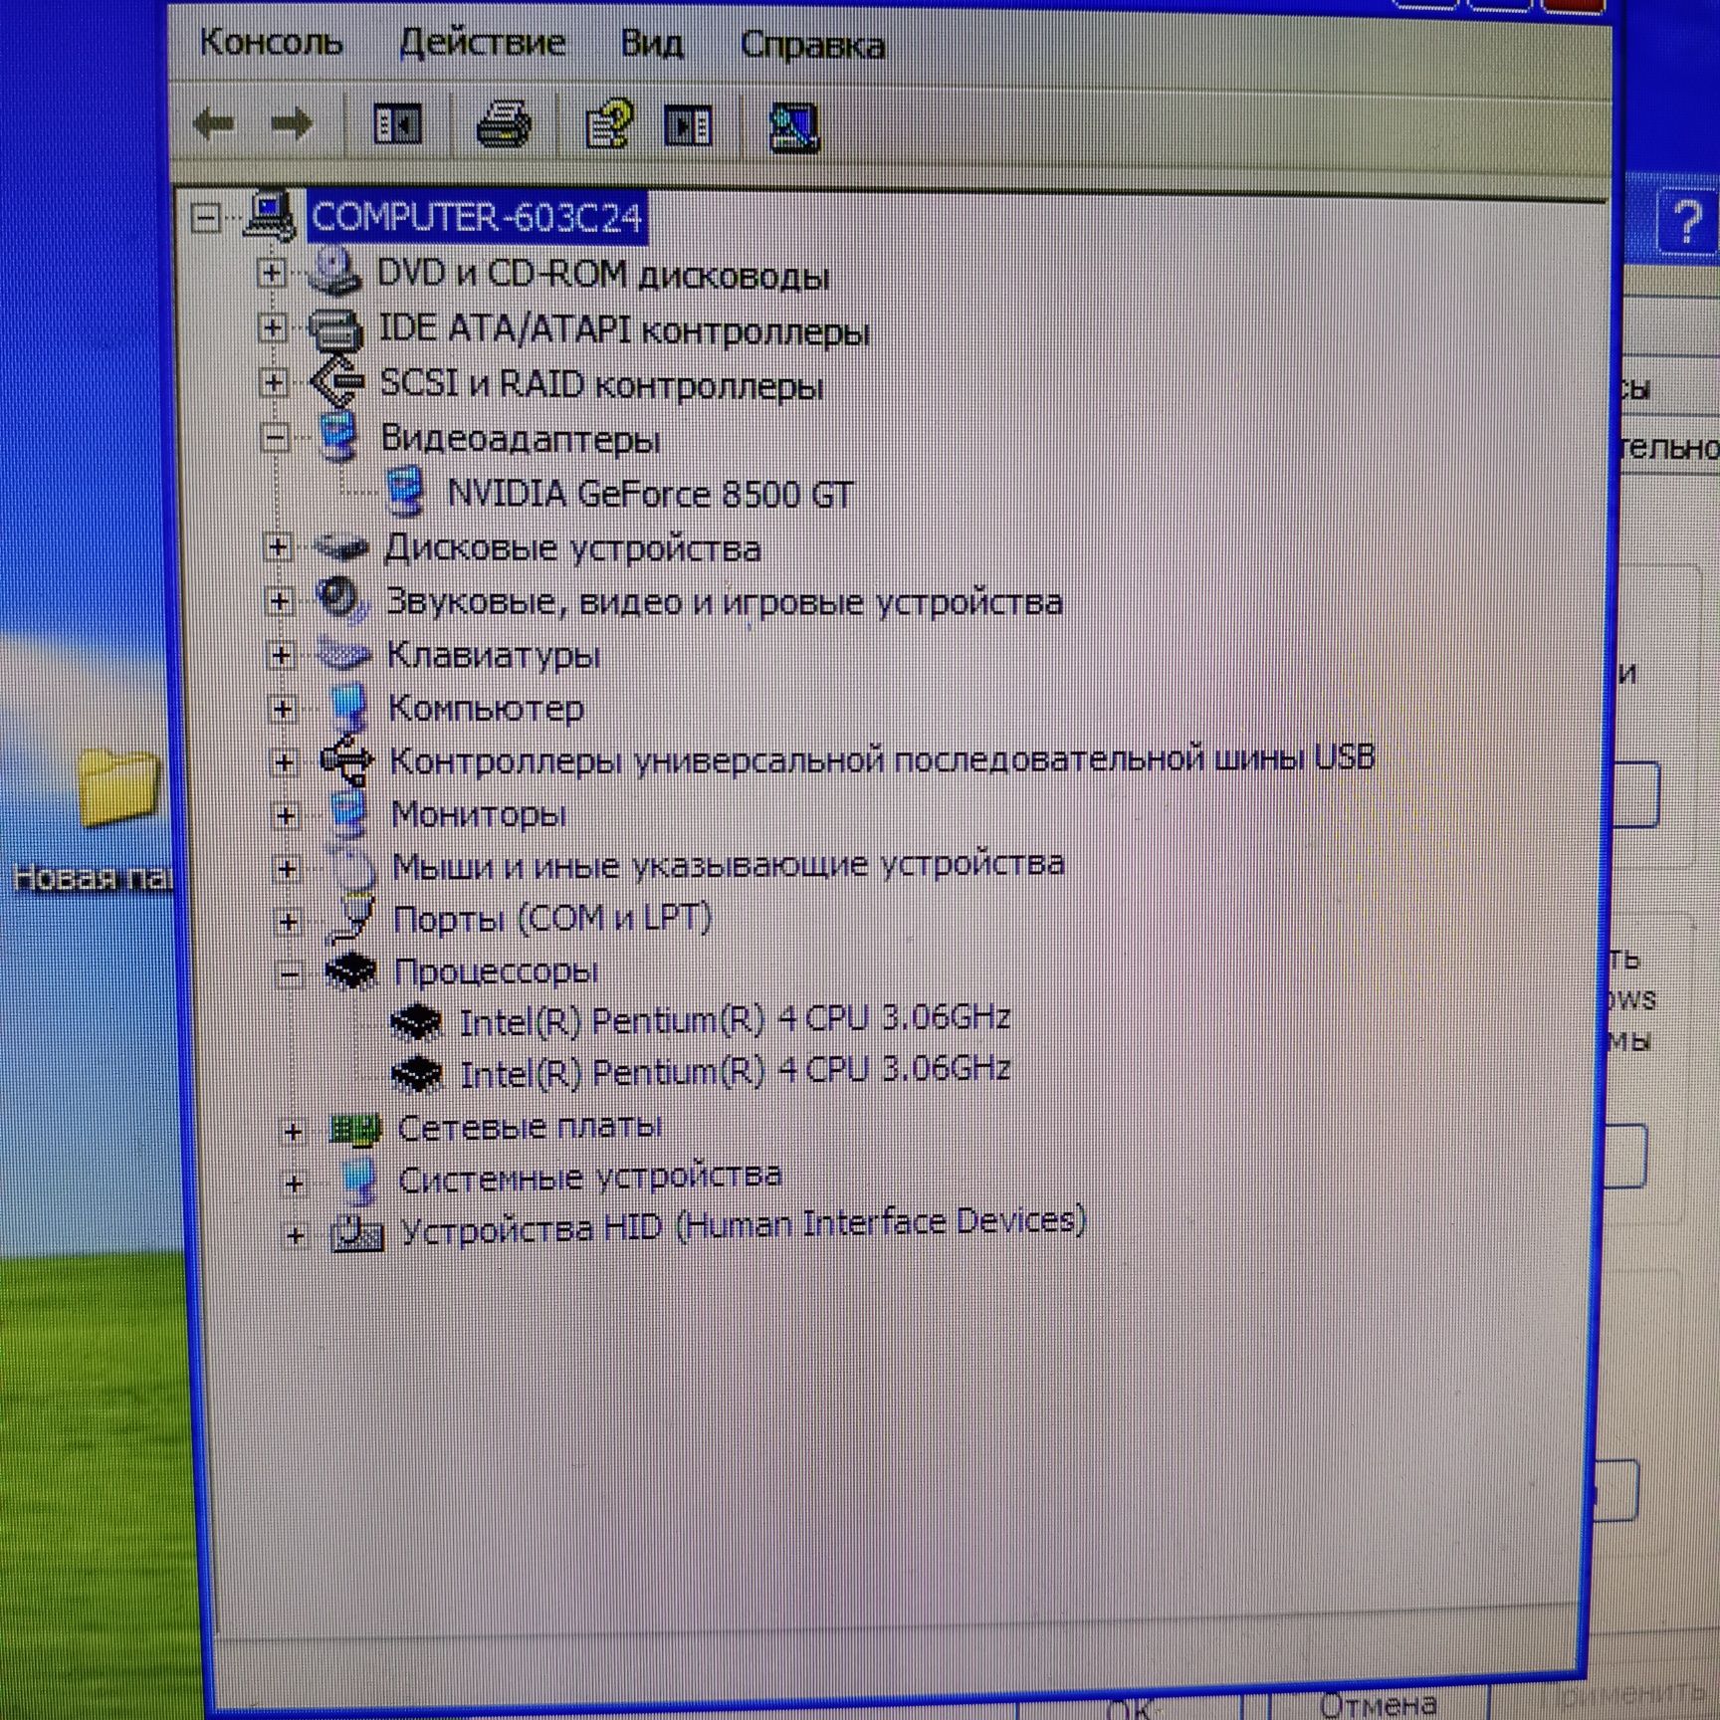The width and height of the screenshot is (1720, 1720).
Task: Select first Intel(R) Pentium(R) 4 CPU entry
Action: [x=735, y=1018]
